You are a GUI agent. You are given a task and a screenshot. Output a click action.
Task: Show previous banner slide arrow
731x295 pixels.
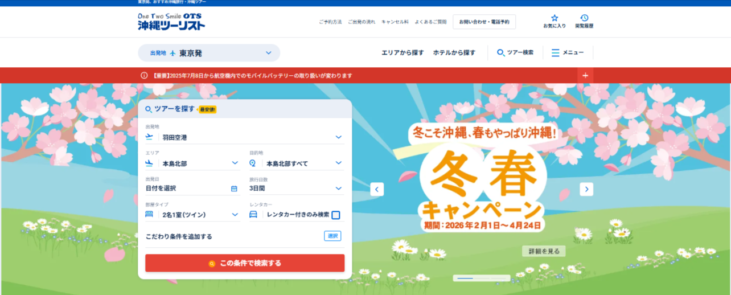tap(377, 189)
